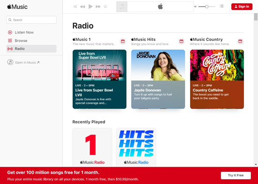Click the Live from Super Bowl LVII title
Screen dimensions: 258x184
[94, 93]
